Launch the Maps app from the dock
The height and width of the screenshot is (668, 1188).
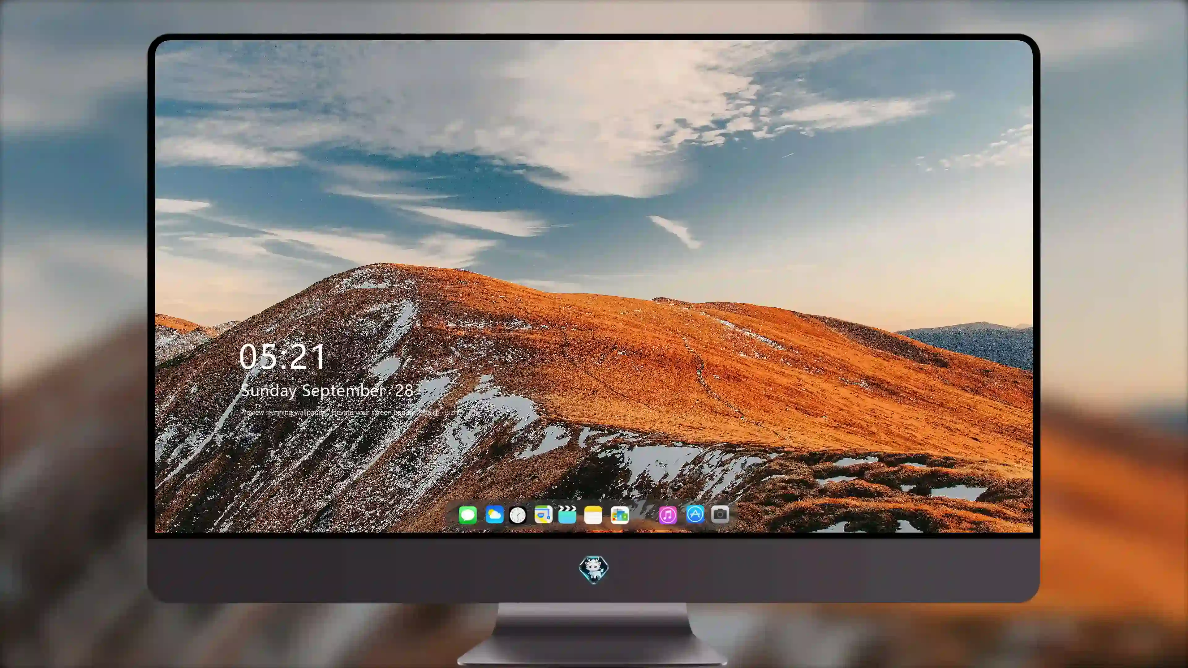[543, 515]
